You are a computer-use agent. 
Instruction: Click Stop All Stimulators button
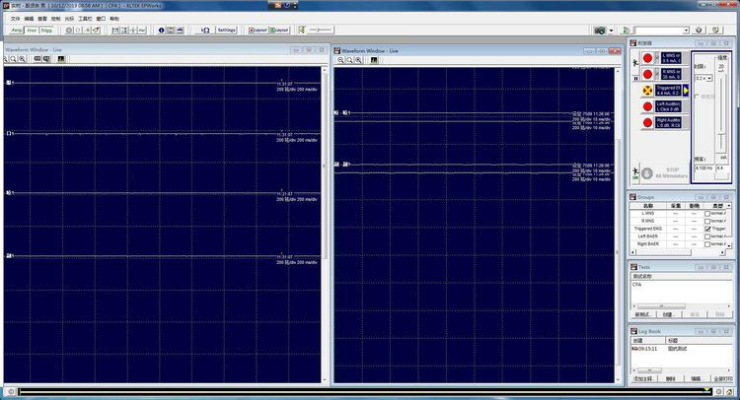point(666,173)
